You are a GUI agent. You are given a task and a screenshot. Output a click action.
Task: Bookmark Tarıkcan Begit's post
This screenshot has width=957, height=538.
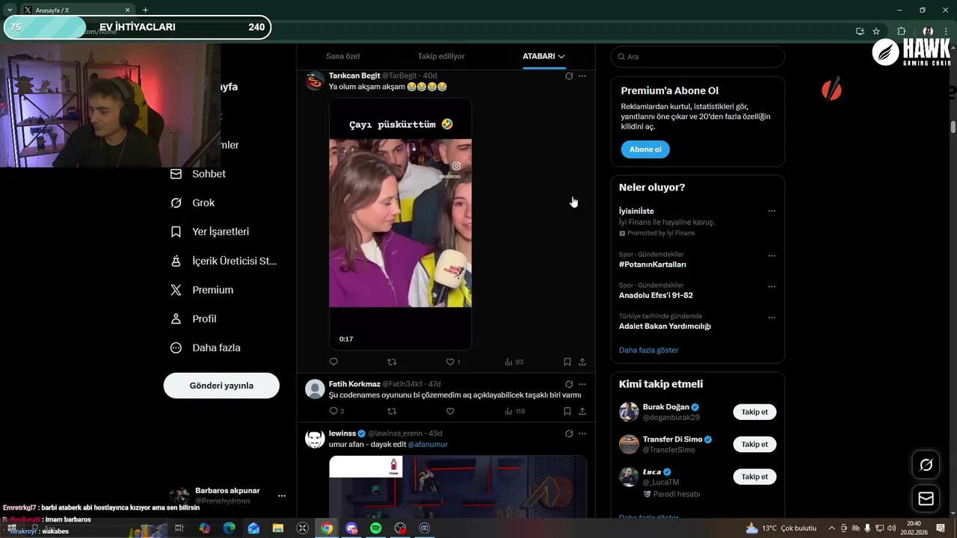point(567,362)
